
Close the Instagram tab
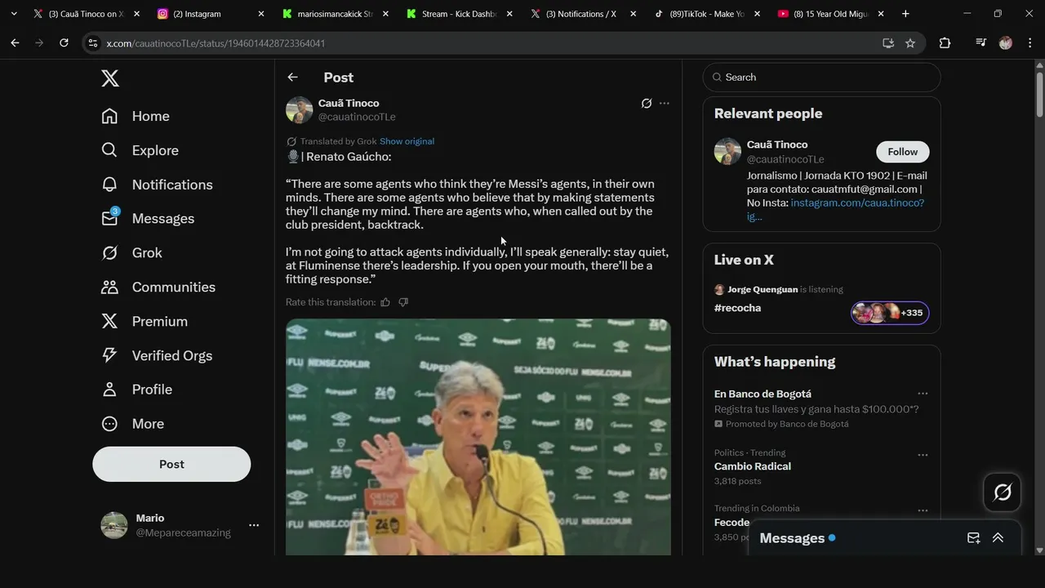[x=261, y=14]
